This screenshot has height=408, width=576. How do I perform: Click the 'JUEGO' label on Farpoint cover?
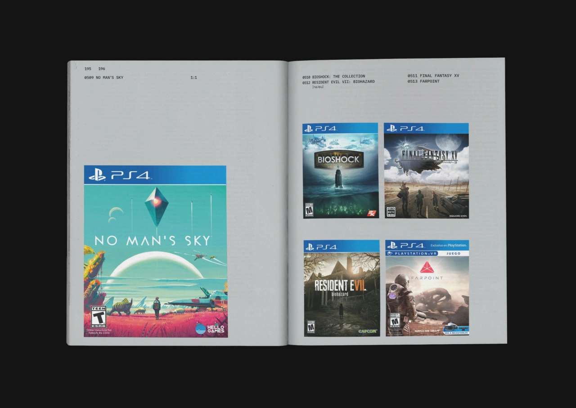pos(453,254)
